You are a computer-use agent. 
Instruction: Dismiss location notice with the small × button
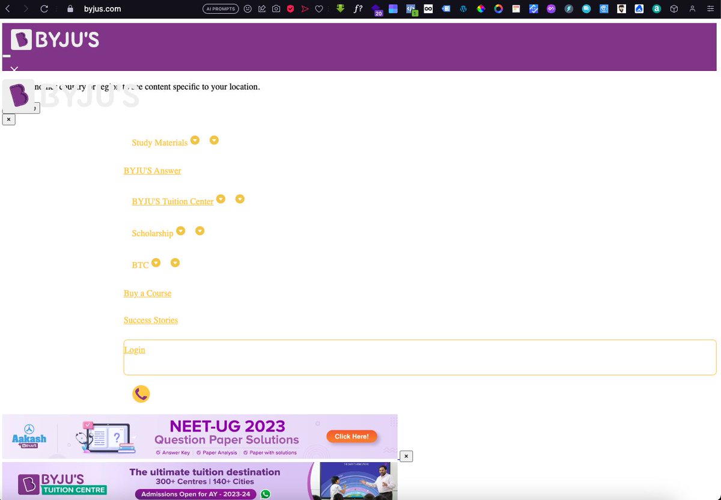tap(8, 120)
